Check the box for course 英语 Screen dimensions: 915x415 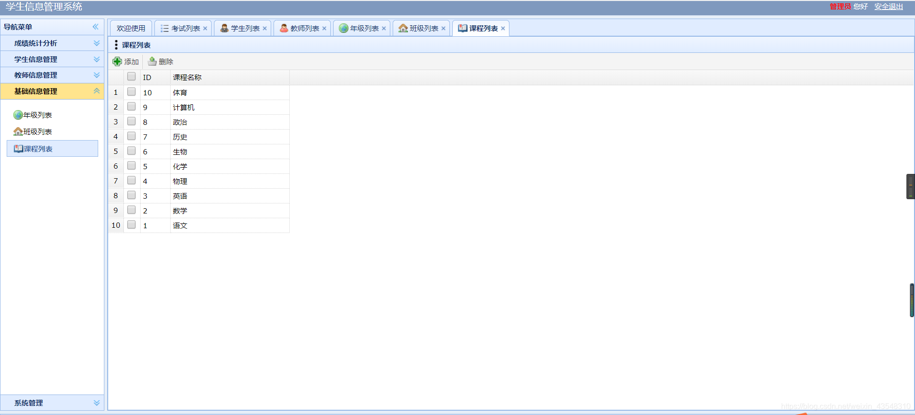[x=132, y=195]
